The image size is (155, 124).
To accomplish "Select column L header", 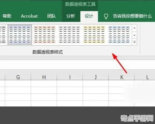I will tap(145, 77).
